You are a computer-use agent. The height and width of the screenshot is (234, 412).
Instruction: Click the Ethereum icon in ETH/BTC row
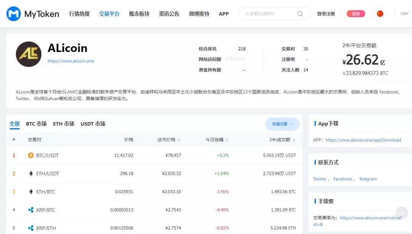(31, 192)
